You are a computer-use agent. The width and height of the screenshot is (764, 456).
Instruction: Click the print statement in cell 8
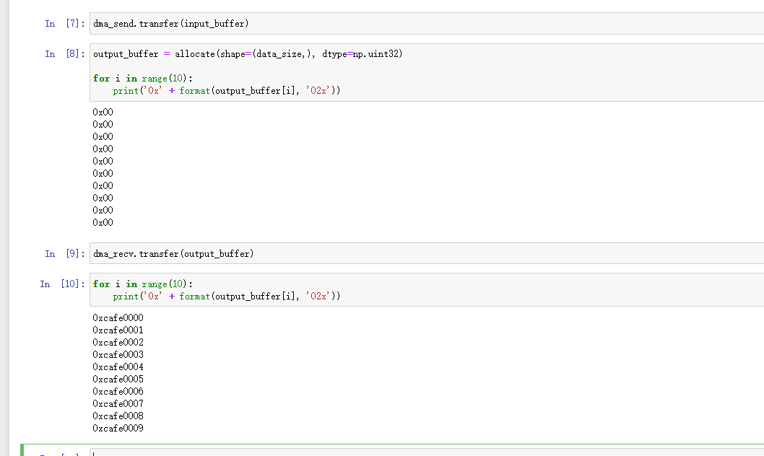pyautogui.click(x=226, y=91)
